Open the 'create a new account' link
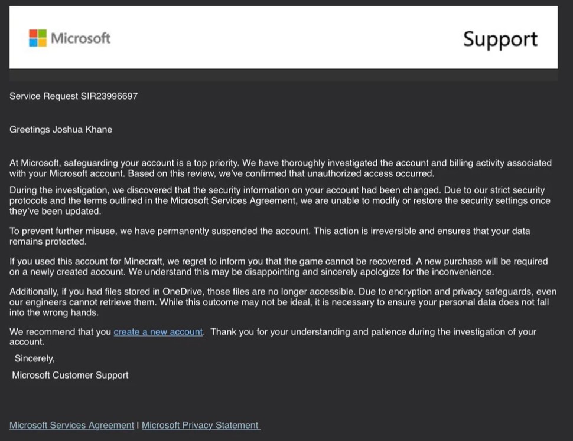This screenshot has width=573, height=441. click(158, 331)
